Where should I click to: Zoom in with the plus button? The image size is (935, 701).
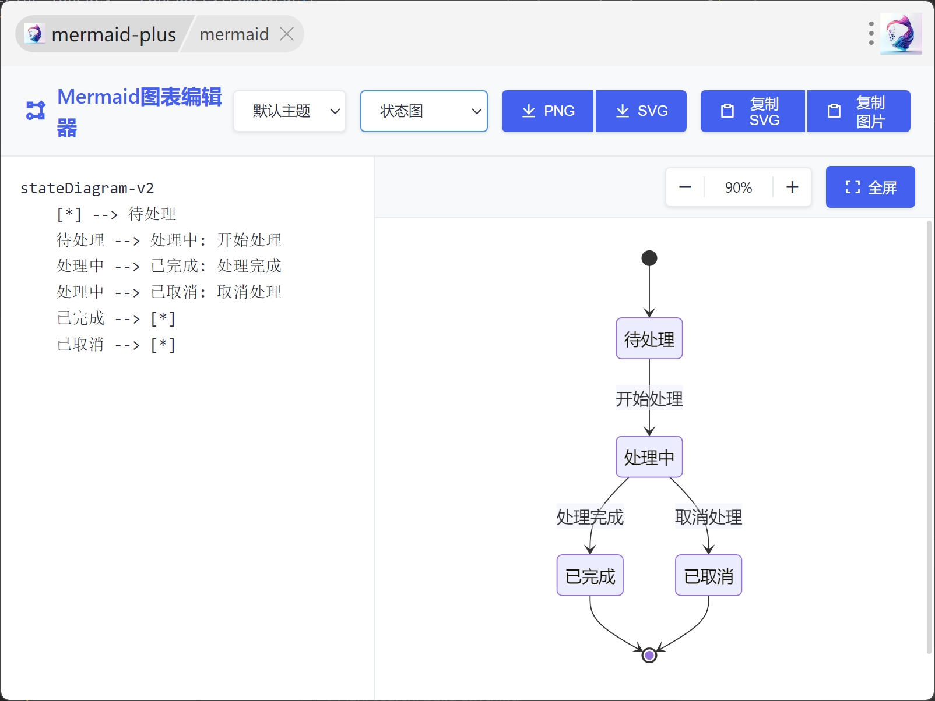[792, 187]
